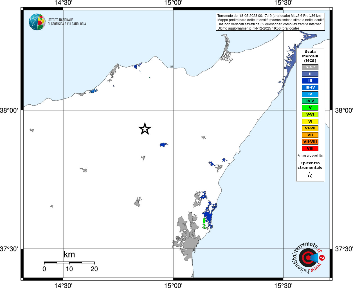Click the "Dati non verificati estratti da 52 questionari" line

pyautogui.click(x=269, y=24)
